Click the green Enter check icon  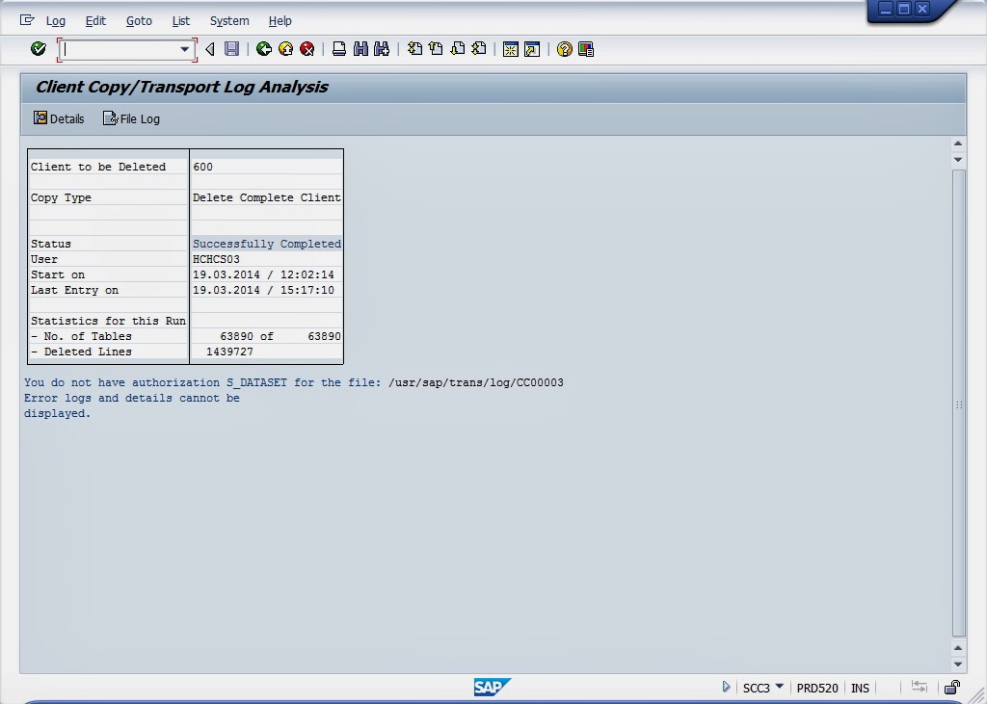pos(39,48)
